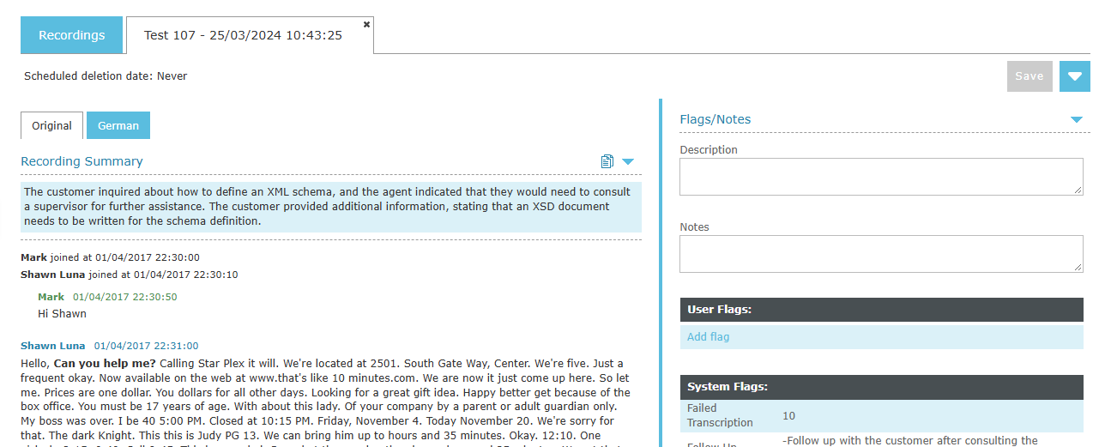Click the 'Hi Shawn' message text
The image size is (1105, 447).
(62, 314)
